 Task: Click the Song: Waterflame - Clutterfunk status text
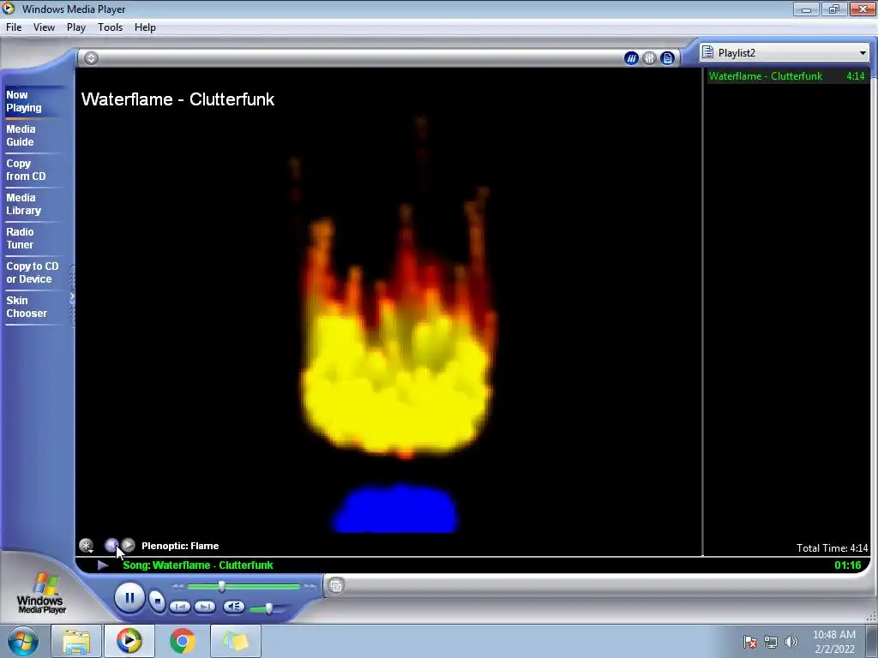[198, 565]
